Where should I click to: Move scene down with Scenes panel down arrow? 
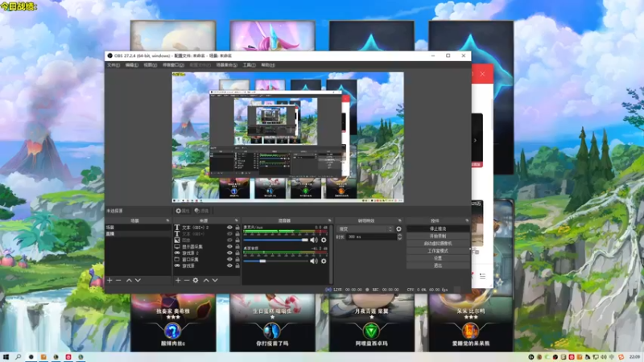pyautogui.click(x=138, y=280)
